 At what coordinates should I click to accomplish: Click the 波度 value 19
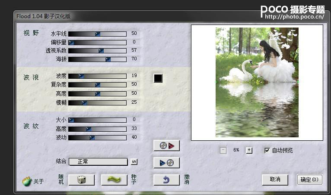[134, 75]
